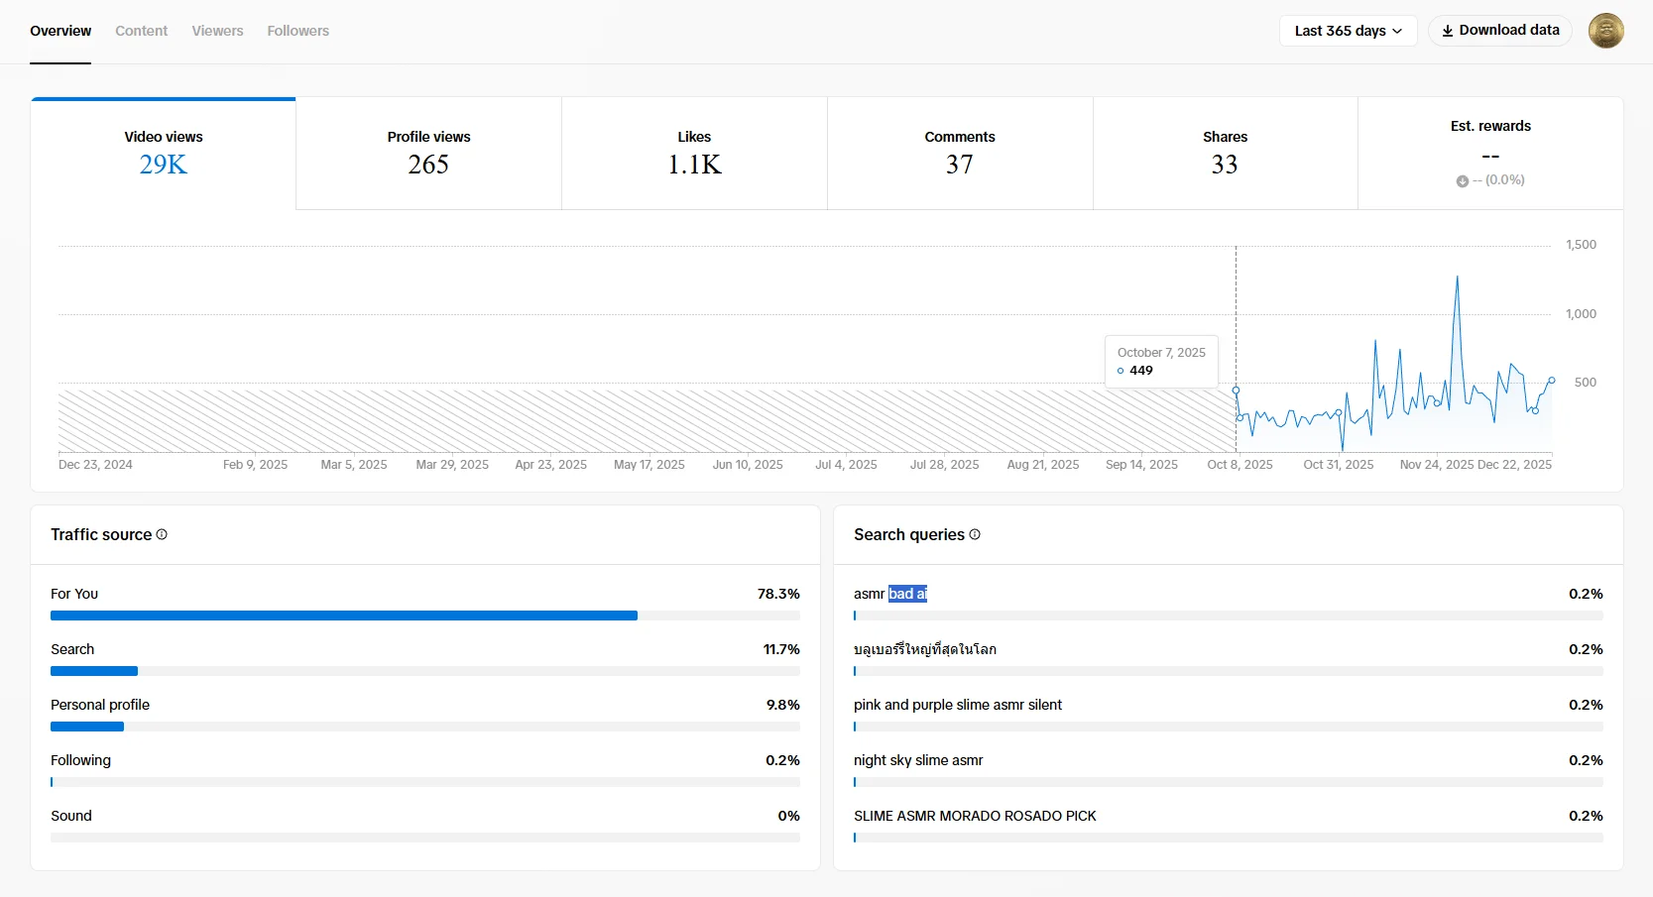Click the chevron arrow on the date selector

(1398, 31)
